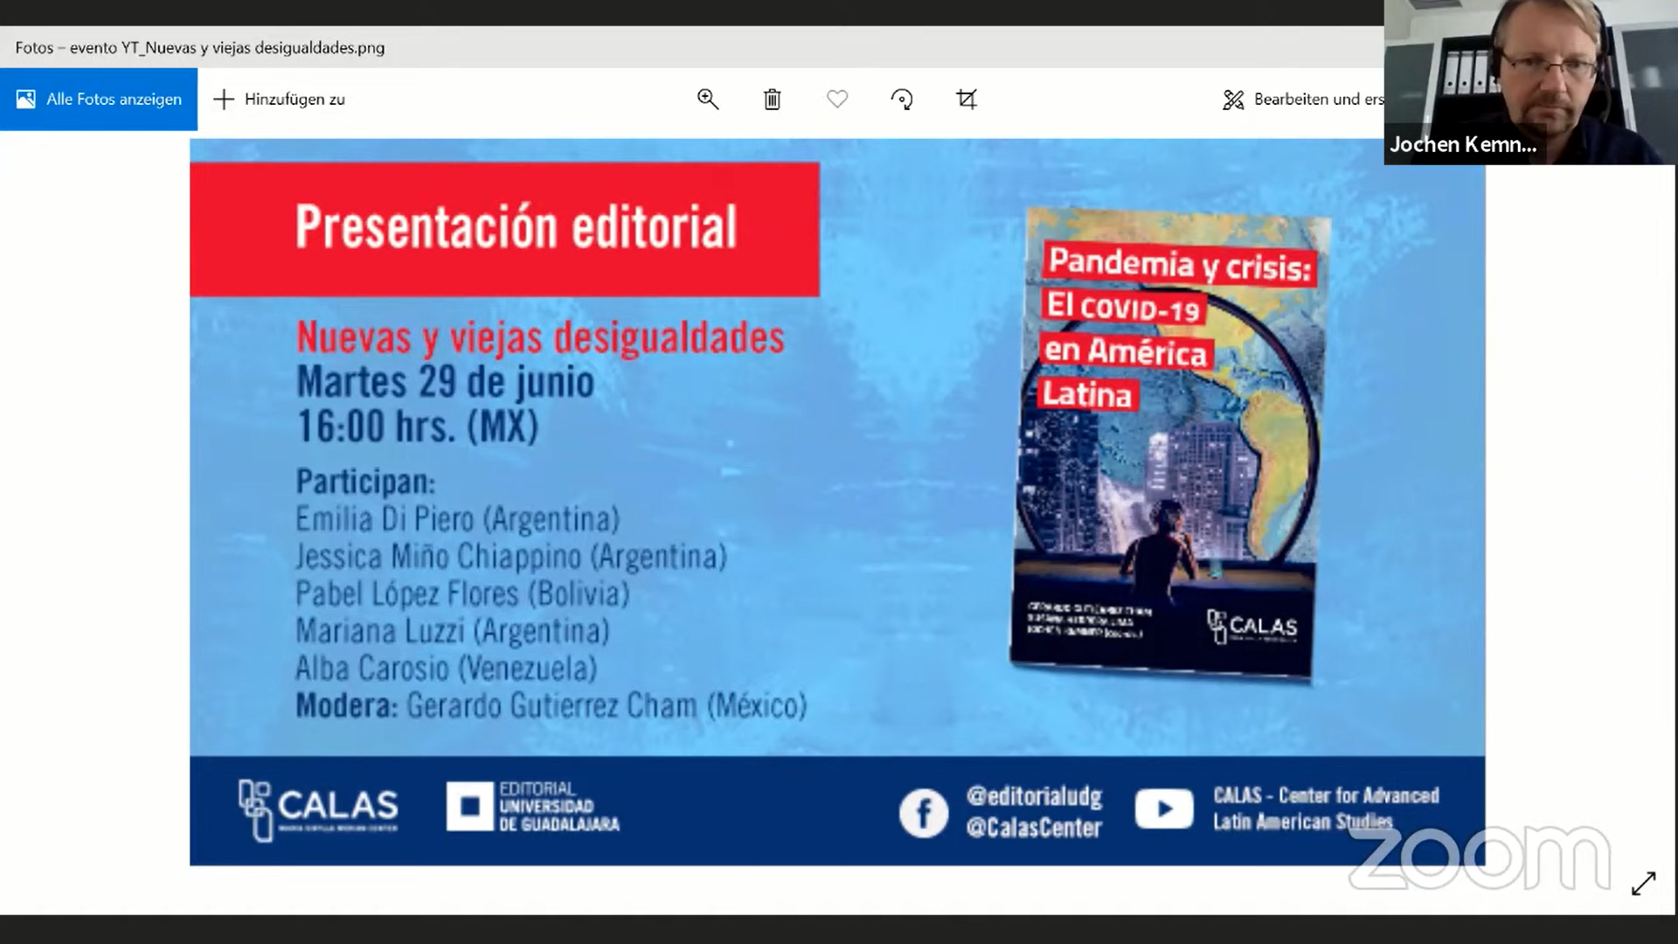Click the CALAS logo in footer
The width and height of the screenshot is (1678, 944).
(x=318, y=809)
